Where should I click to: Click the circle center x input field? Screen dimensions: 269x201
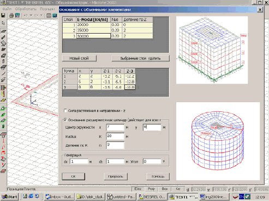coord(115,127)
